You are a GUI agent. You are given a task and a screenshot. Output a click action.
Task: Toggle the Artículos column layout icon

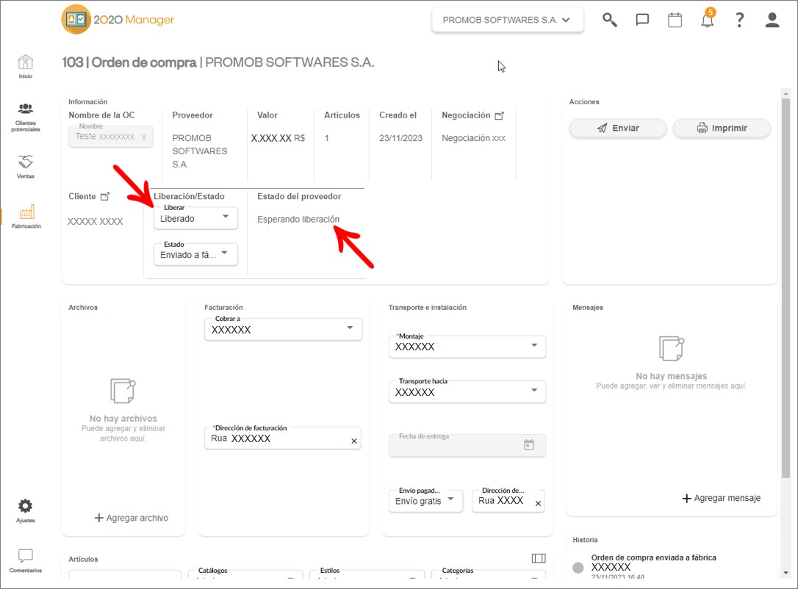539,558
